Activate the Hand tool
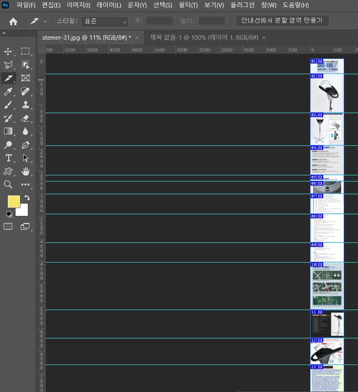Image resolution: width=358 pixels, height=392 pixels. (x=25, y=171)
